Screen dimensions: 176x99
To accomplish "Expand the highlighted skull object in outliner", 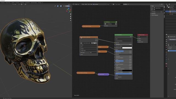I will 169,12.
